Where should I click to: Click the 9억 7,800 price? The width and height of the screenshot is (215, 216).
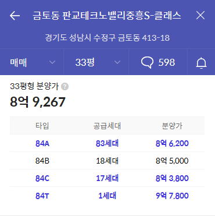172,196
